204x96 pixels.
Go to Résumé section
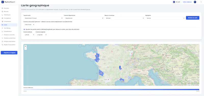[x=9, y=11]
